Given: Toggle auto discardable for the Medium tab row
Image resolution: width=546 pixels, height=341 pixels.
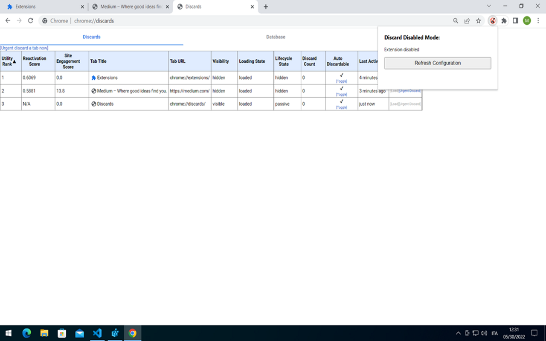Looking at the screenshot, I should pyautogui.click(x=341, y=94).
